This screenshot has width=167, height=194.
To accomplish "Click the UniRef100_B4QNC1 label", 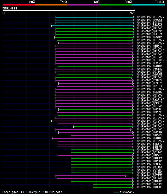I will 150,158.
